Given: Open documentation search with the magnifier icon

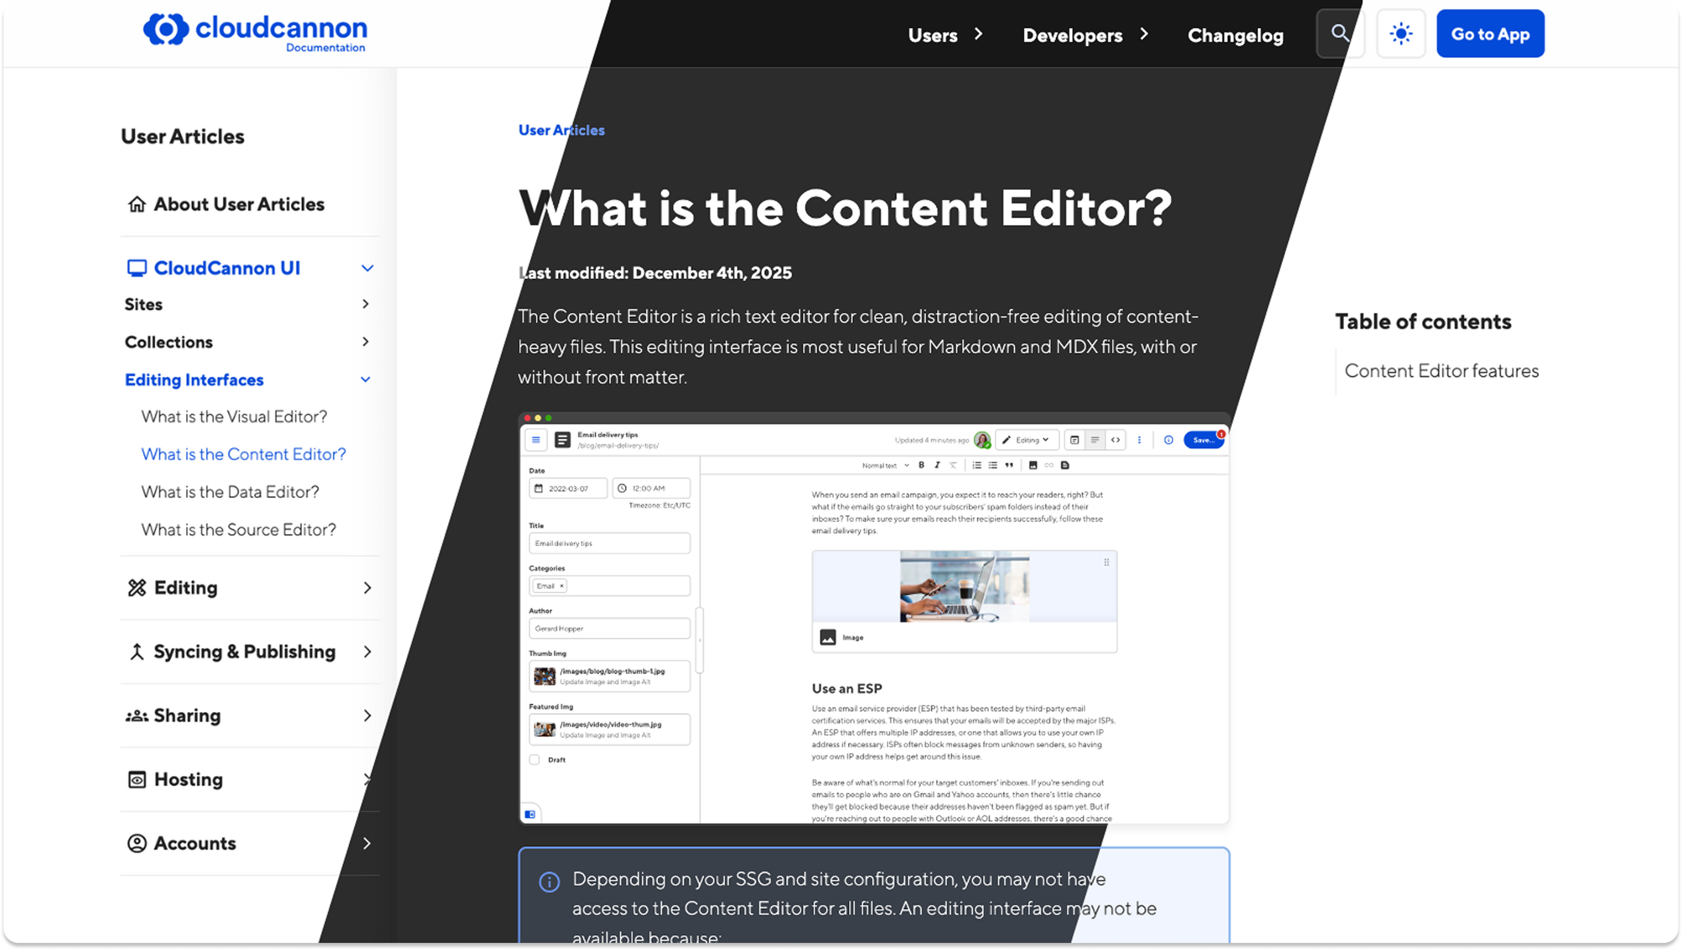Looking at the screenshot, I should (x=1340, y=33).
